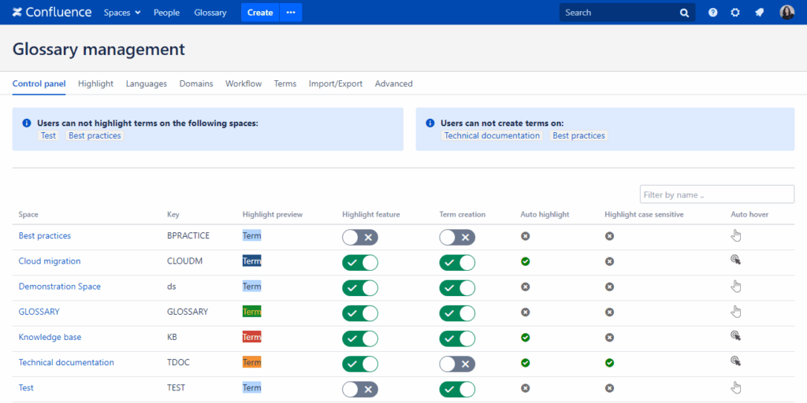Click the notifications rocket icon

coord(759,13)
